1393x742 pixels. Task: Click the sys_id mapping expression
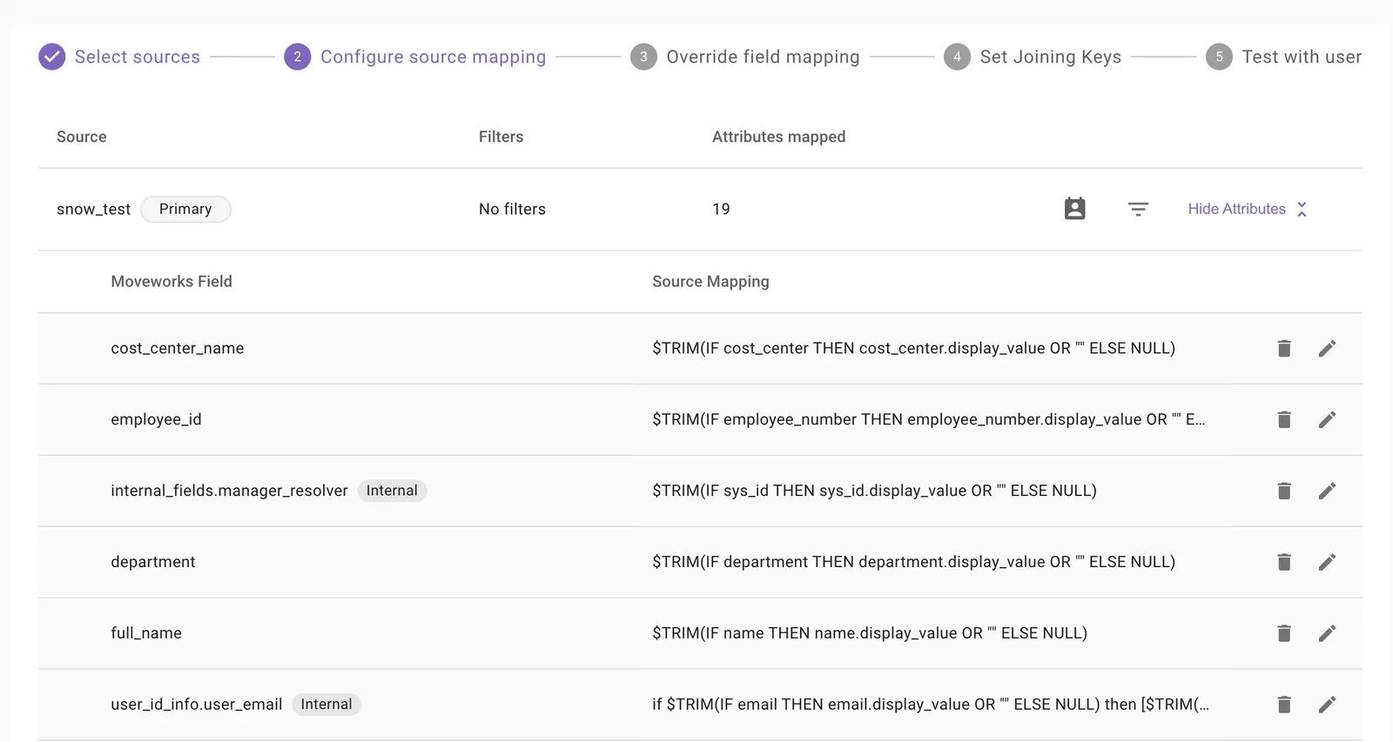click(874, 491)
